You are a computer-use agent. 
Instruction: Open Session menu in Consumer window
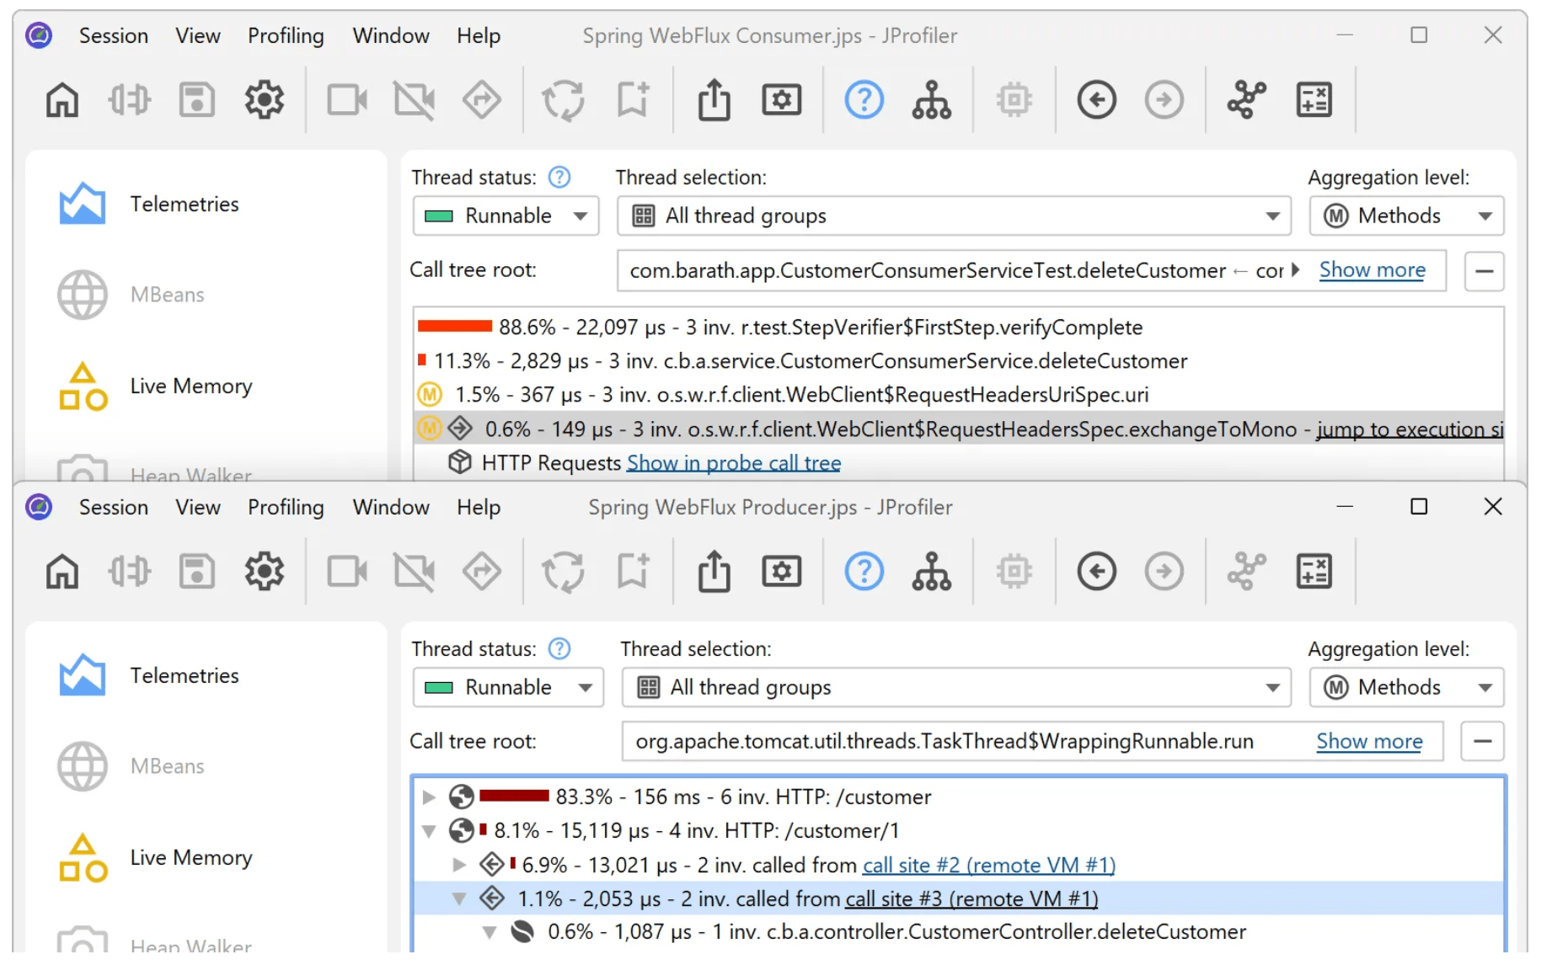(x=114, y=36)
